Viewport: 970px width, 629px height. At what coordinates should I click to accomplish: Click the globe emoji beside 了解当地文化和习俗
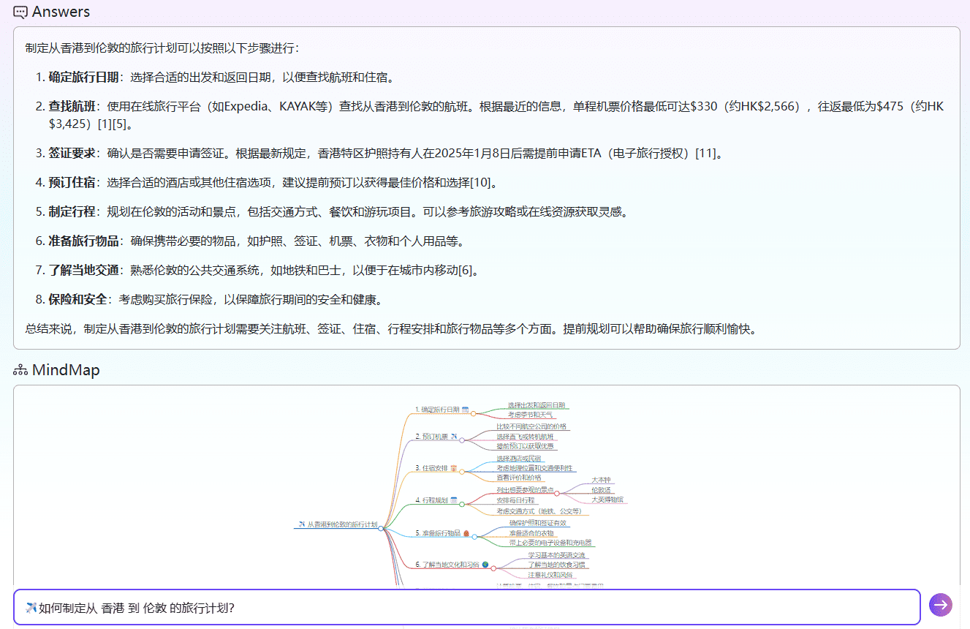point(485,565)
